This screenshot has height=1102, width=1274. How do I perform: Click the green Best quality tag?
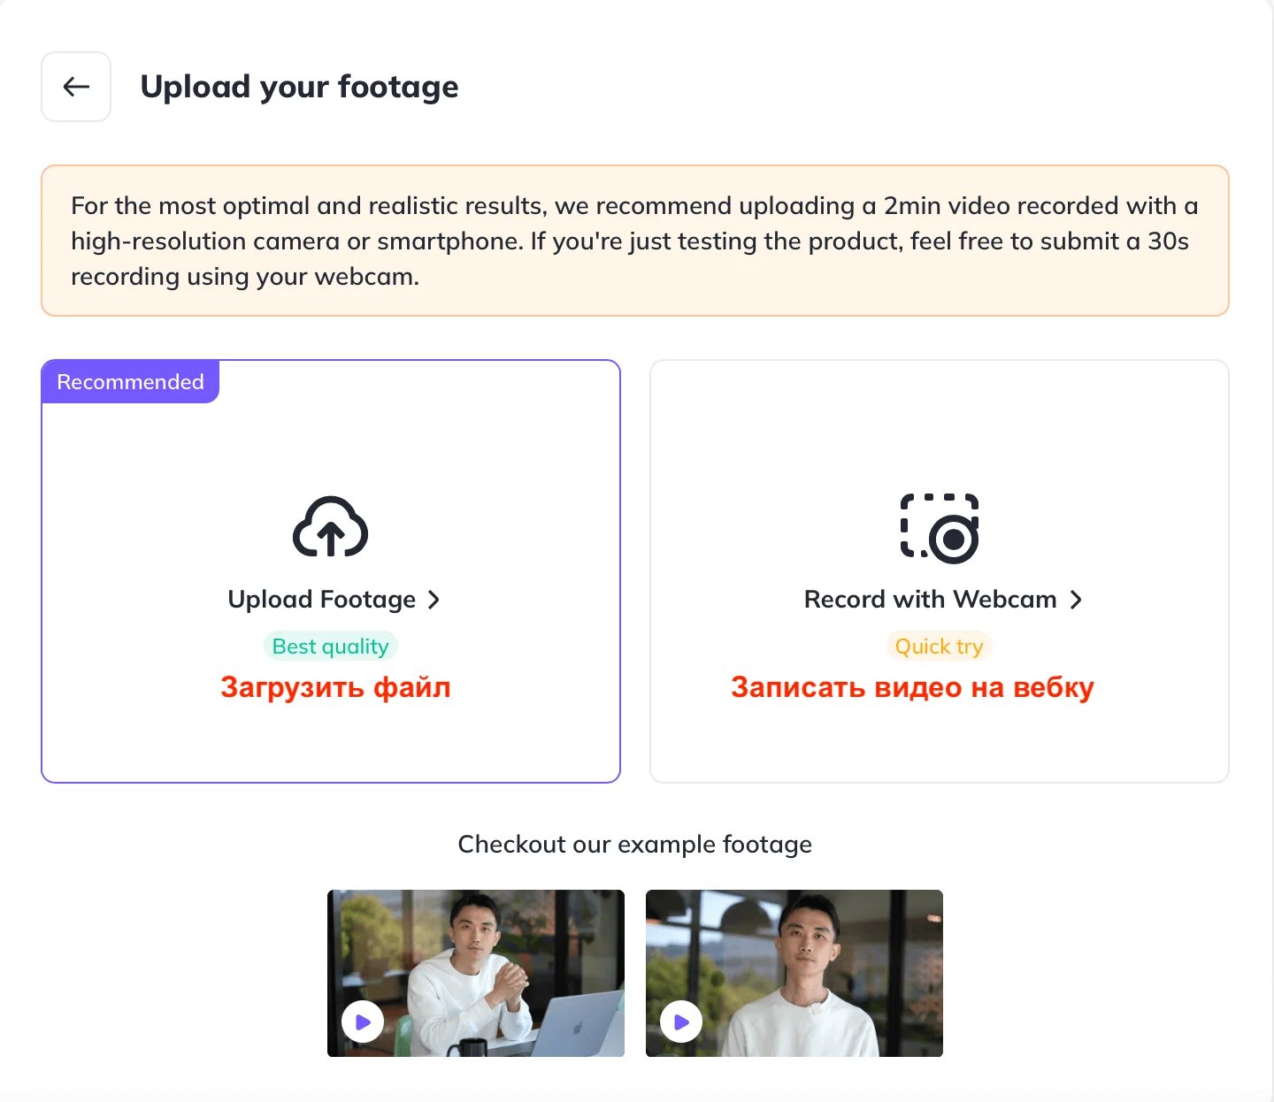click(x=330, y=647)
